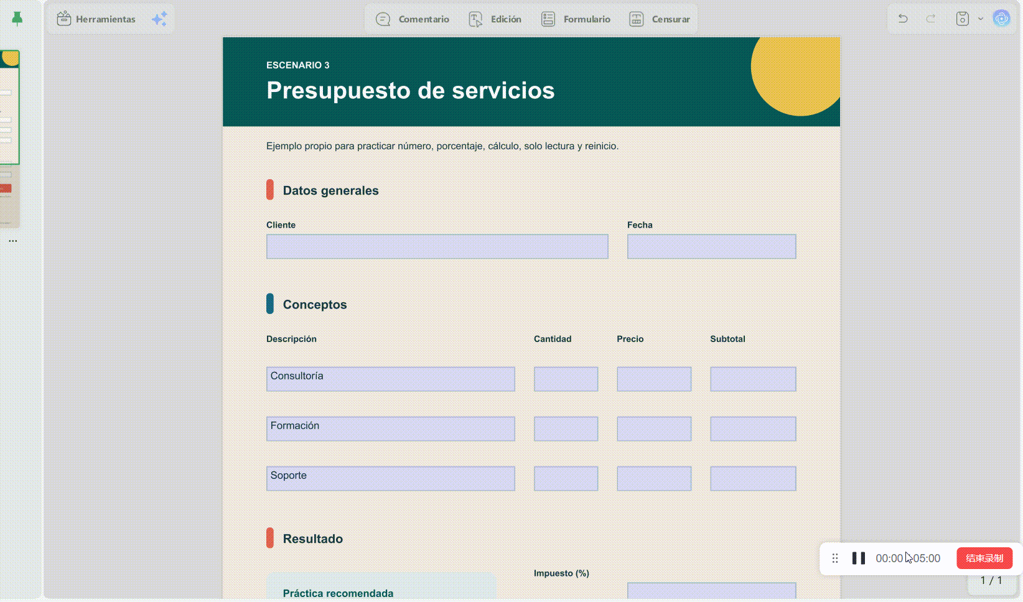The height and width of the screenshot is (602, 1023).
Task: Click the recorder drag handle dots
Action: [x=835, y=558]
